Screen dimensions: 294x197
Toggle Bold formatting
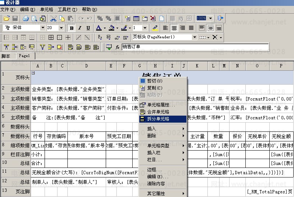71,28
